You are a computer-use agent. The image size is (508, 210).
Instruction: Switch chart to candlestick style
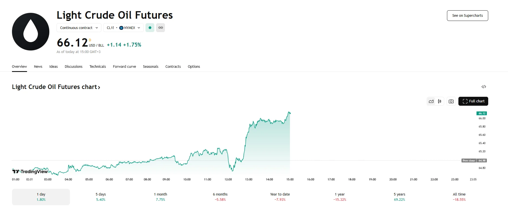pyautogui.click(x=440, y=101)
